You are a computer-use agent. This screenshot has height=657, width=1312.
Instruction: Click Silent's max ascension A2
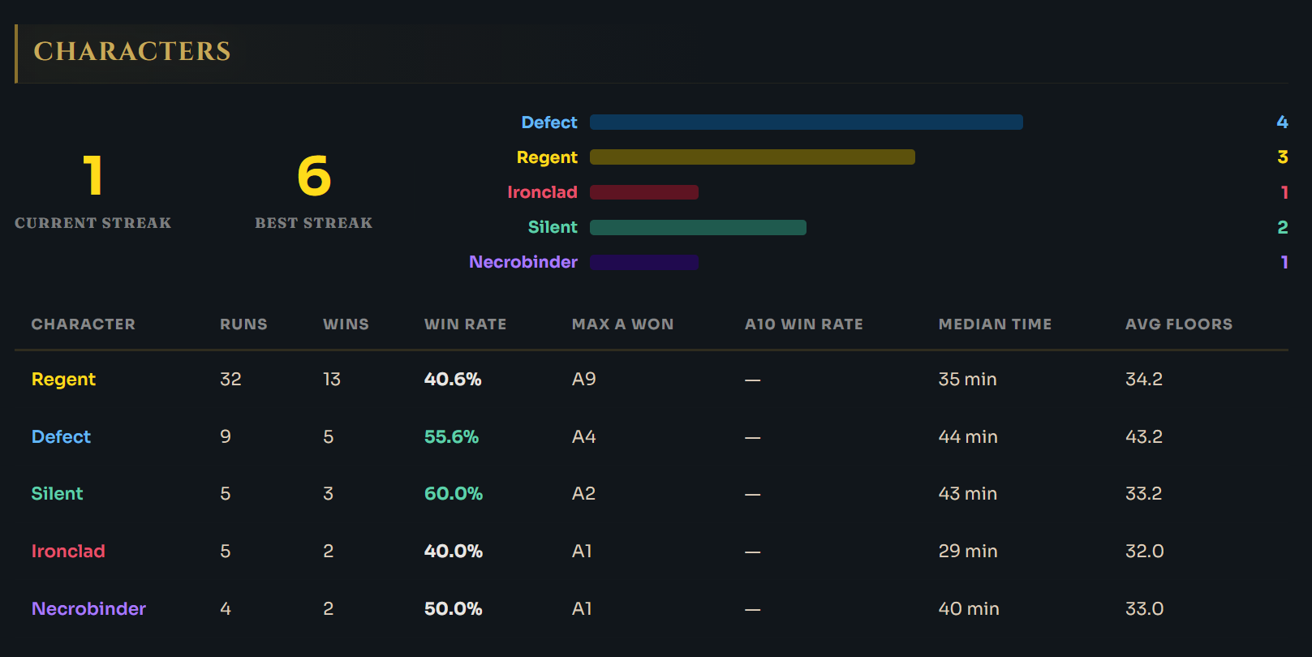point(583,494)
